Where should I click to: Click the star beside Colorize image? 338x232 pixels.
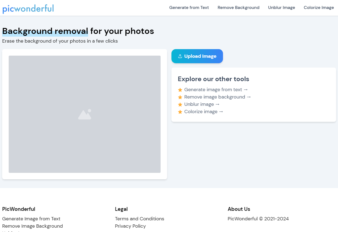click(x=180, y=112)
